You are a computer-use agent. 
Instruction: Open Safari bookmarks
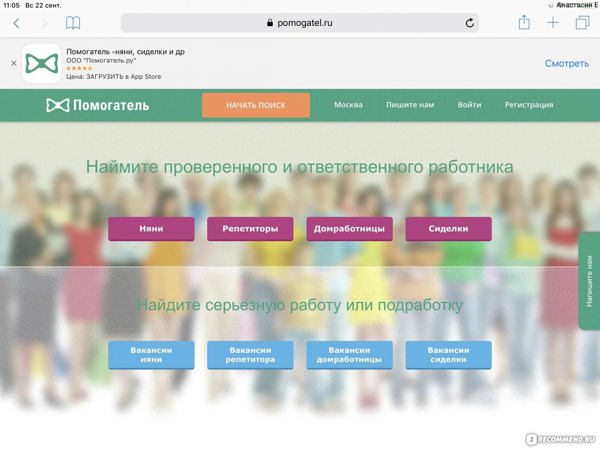click(x=73, y=22)
